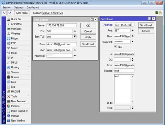165x125 pixels.
Task: Click the Tools menu icon
Action: coord(9,96)
